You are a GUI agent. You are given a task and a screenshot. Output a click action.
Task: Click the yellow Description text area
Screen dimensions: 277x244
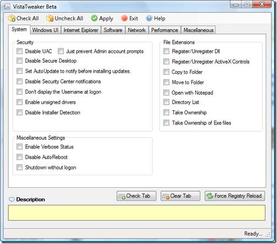tap(137, 213)
